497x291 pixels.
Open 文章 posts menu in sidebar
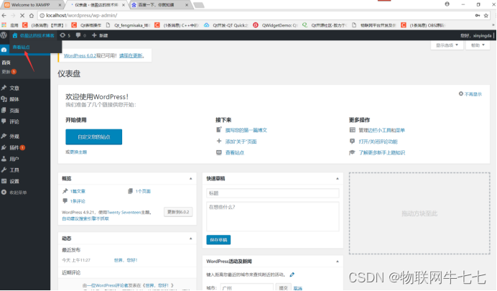tap(14, 88)
